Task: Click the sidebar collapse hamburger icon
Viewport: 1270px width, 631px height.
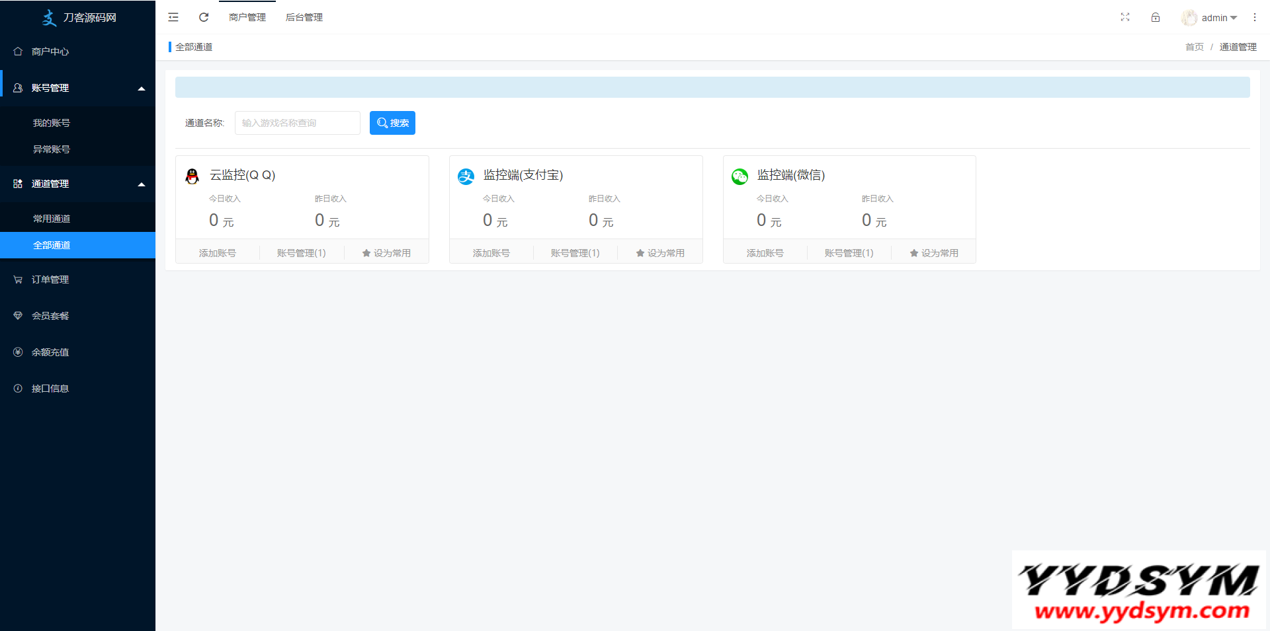Action: 173,17
